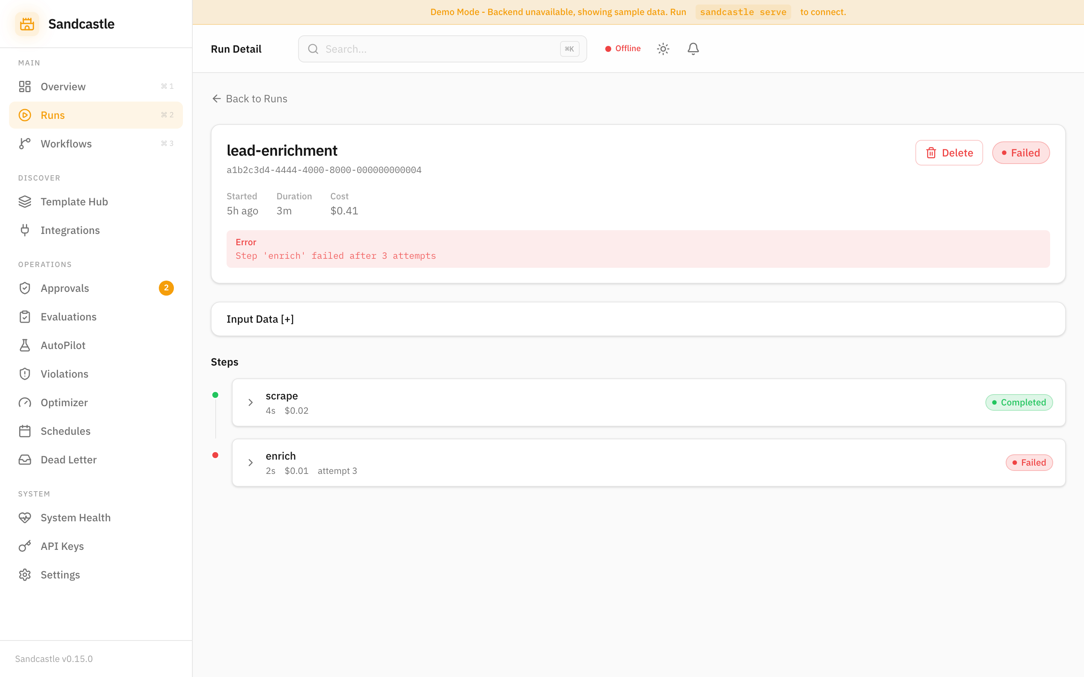This screenshot has width=1084, height=677.
Task: Expand the scrape step chevron
Action: point(251,402)
